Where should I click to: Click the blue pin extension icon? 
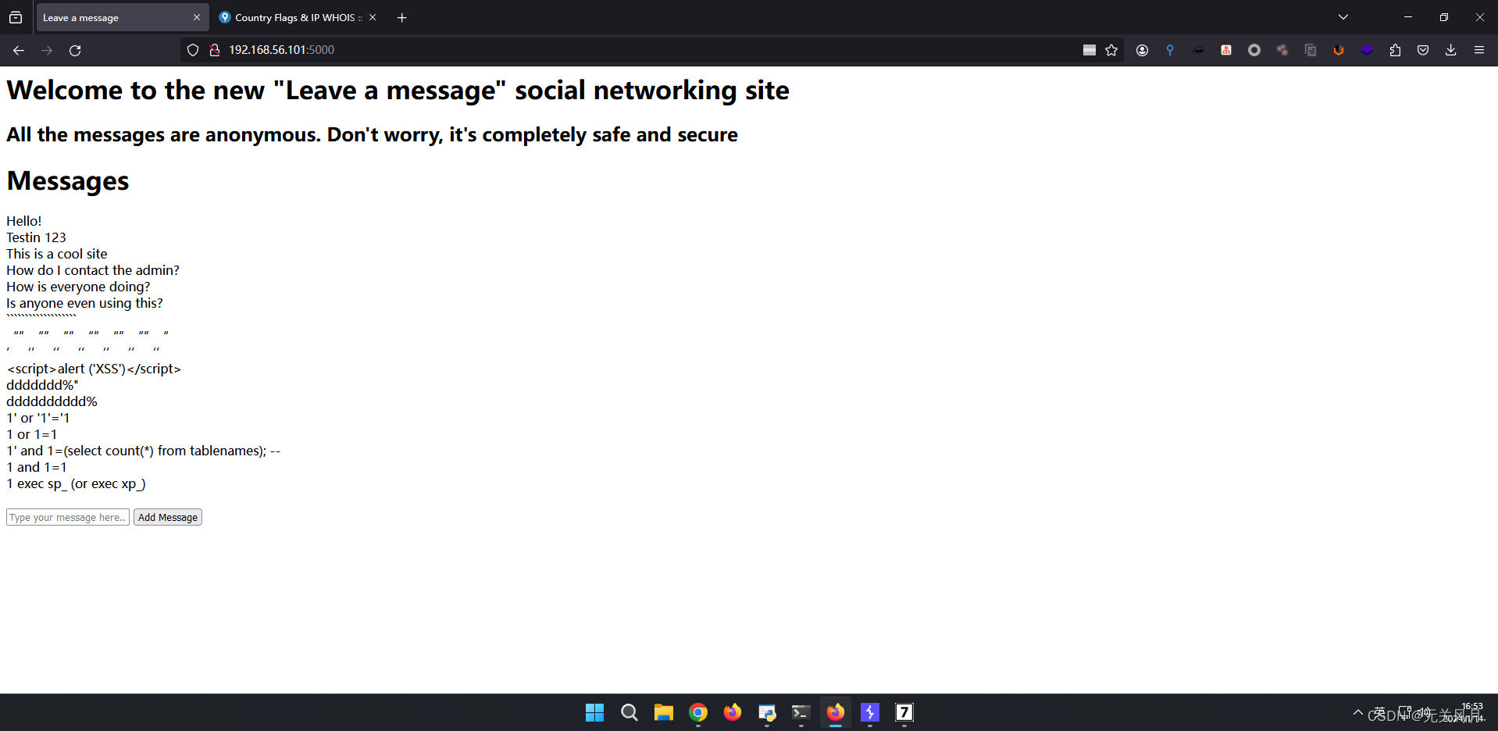pyautogui.click(x=1170, y=50)
